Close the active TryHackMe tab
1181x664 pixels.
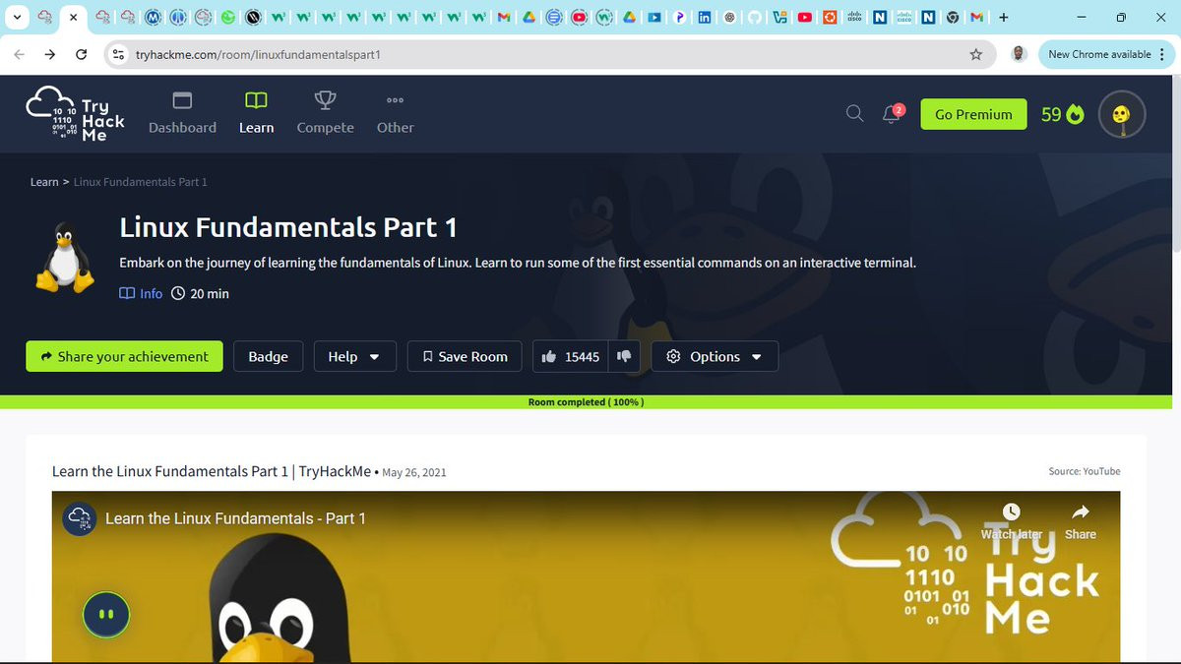coord(73,17)
